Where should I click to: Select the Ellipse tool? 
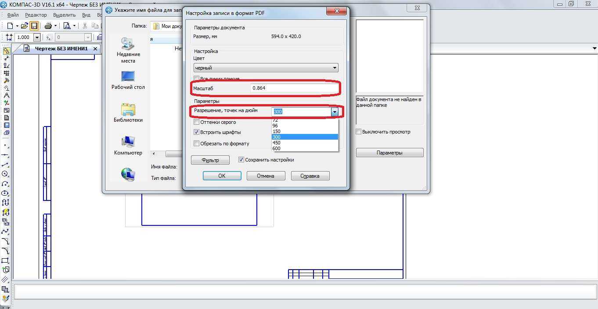[6, 193]
